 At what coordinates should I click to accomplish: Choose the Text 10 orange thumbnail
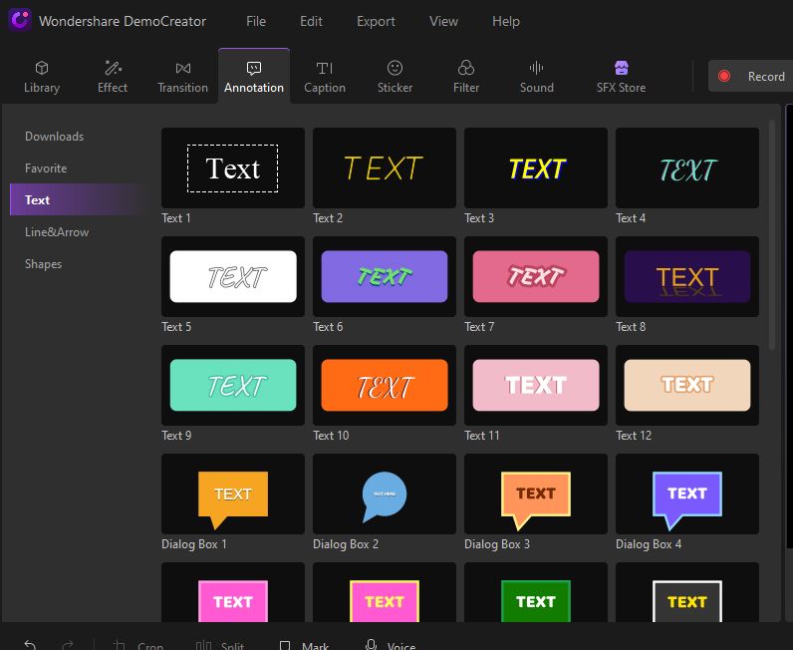385,385
